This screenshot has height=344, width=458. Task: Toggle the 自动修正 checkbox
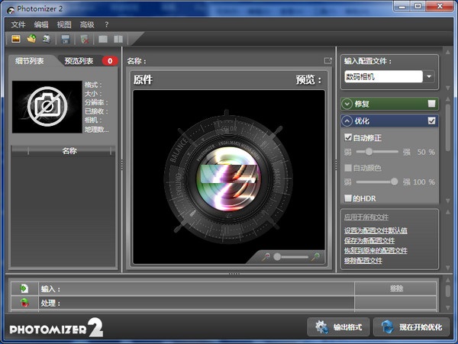pyautogui.click(x=349, y=138)
